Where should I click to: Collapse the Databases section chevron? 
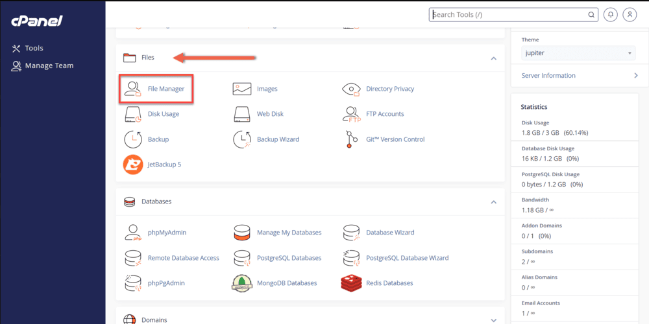[493, 202]
